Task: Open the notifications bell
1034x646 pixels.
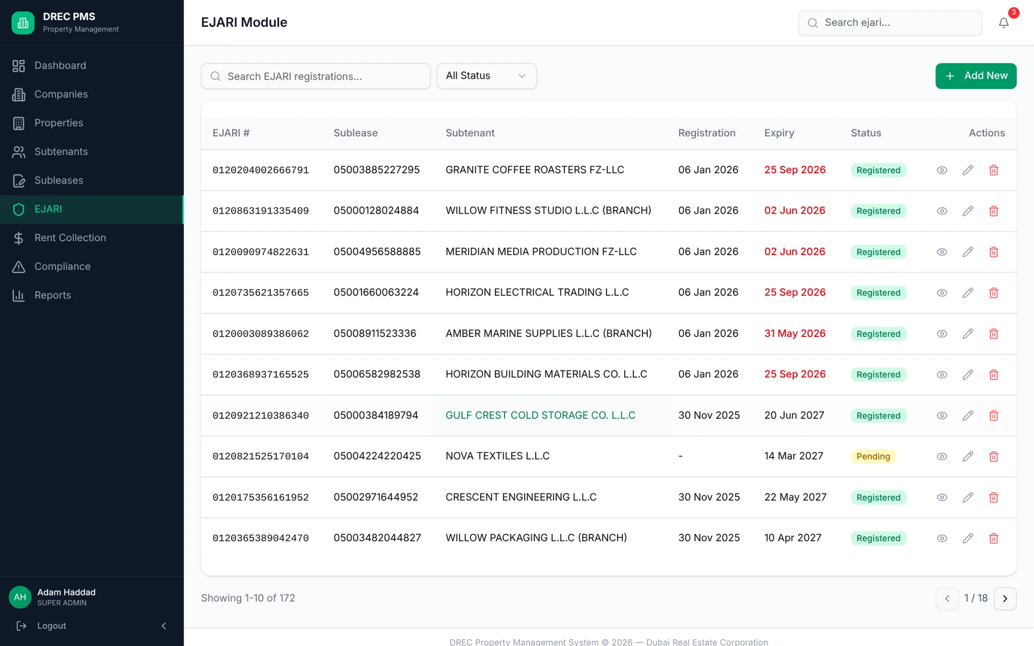Action: click(x=1004, y=23)
